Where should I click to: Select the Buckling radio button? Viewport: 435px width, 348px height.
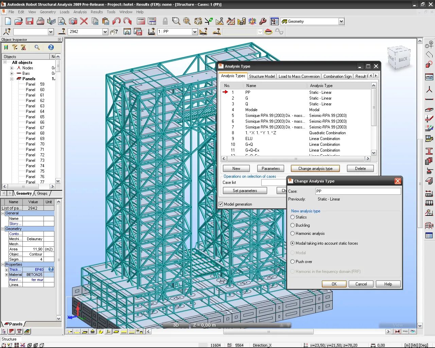click(x=292, y=225)
